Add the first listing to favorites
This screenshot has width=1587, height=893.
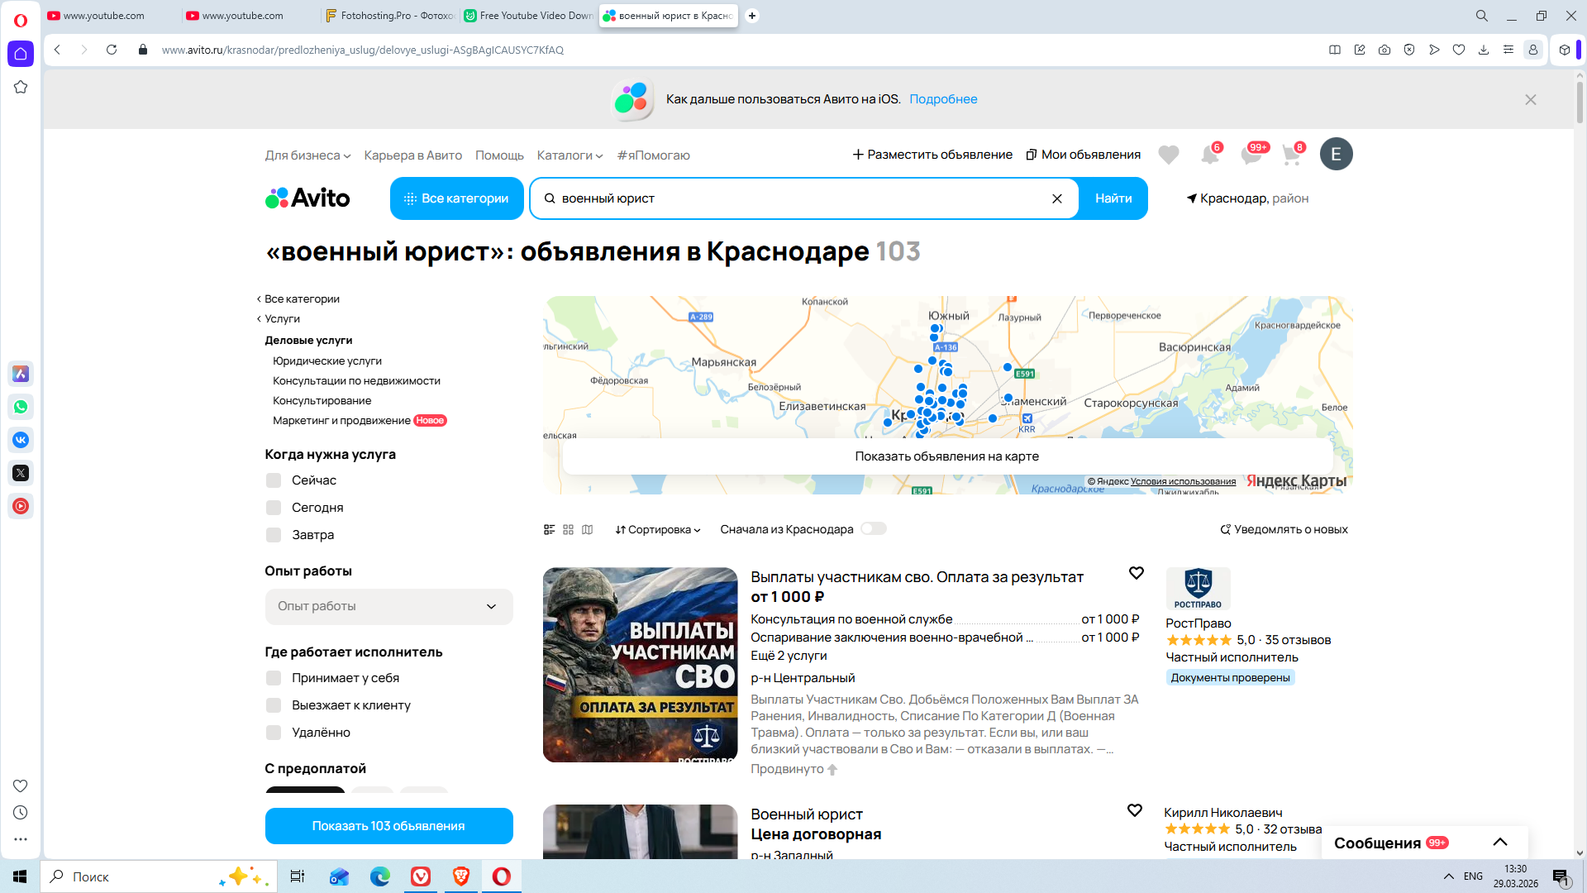1137,573
